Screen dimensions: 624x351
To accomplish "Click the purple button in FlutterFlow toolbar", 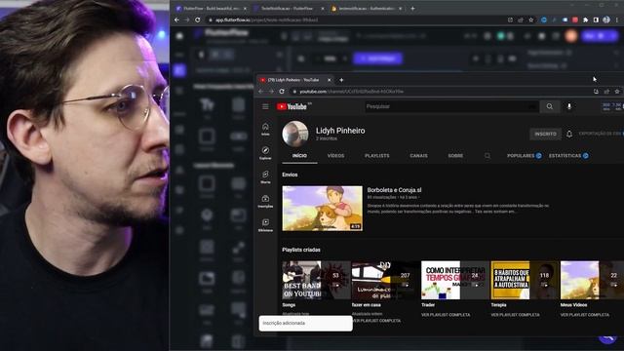I will click(x=377, y=58).
